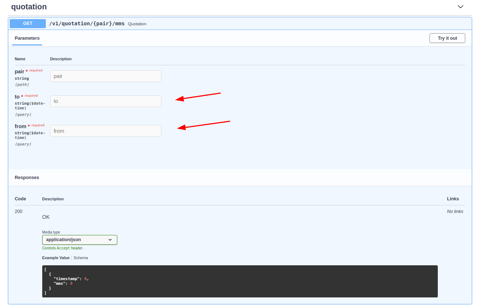
Task: Click the pair parameter name label
Action: [19, 71]
